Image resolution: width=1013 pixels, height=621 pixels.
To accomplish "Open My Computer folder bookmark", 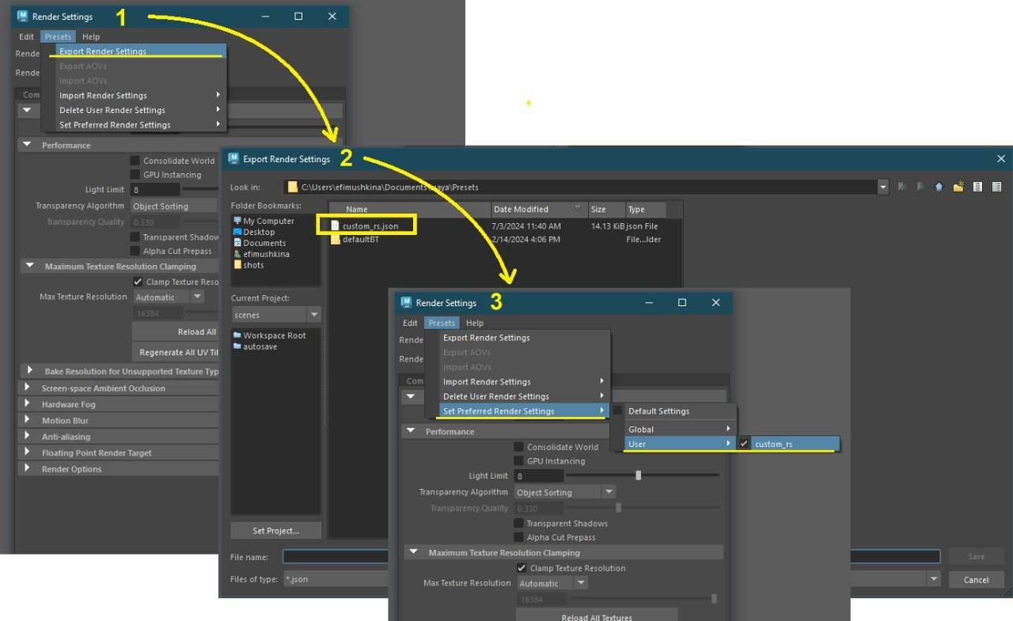I will pyautogui.click(x=268, y=222).
